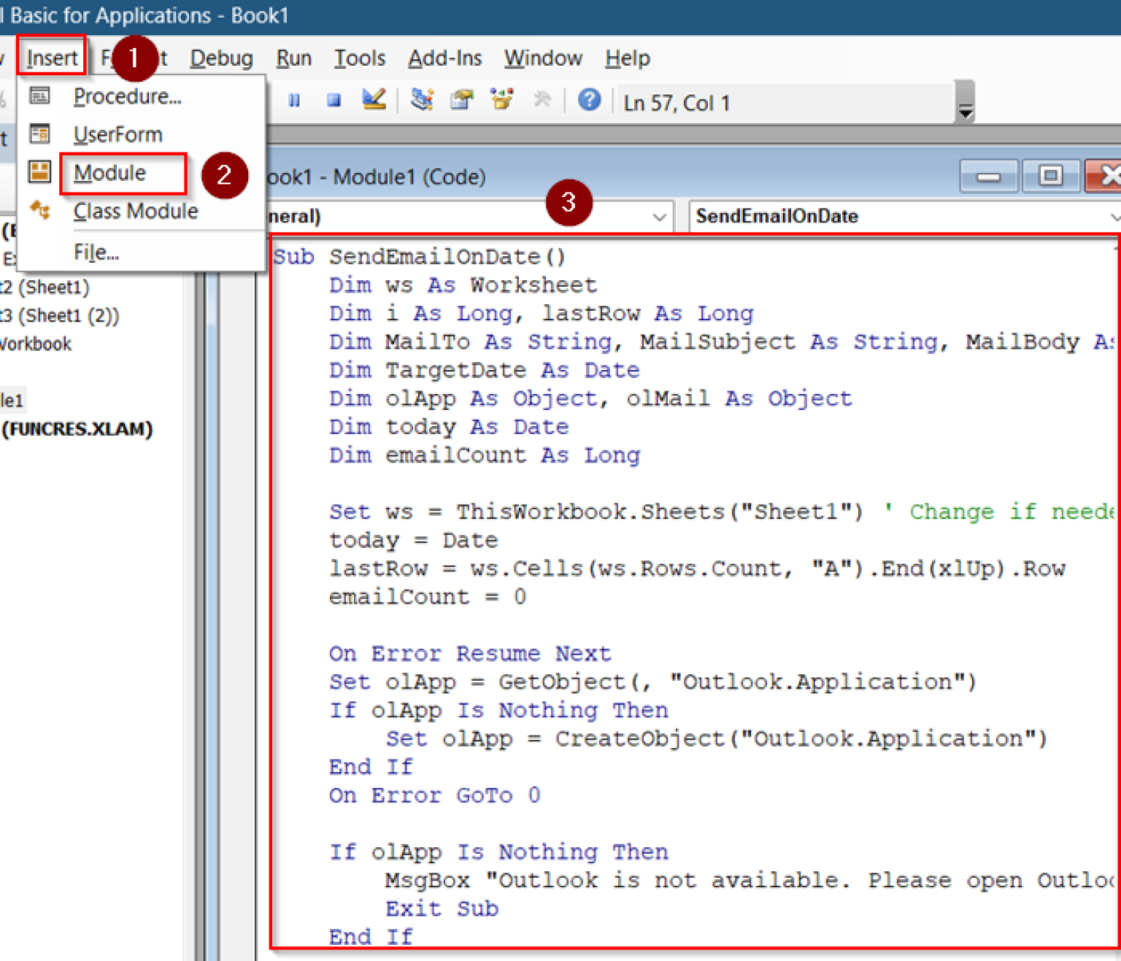Image resolution: width=1121 pixels, height=961 pixels.
Task: Toggle Design Mode from the toolbar
Action: tap(374, 100)
